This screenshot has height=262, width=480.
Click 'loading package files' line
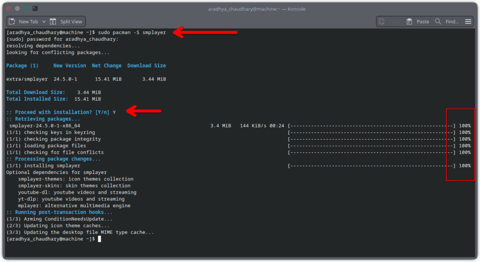pyautogui.click(x=55, y=146)
